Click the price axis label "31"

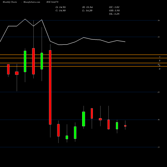coord(159,37)
